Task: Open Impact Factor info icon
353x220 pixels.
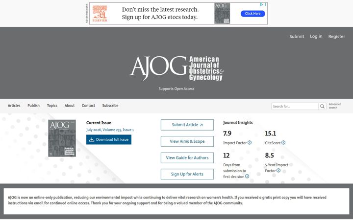Action: click(x=250, y=143)
